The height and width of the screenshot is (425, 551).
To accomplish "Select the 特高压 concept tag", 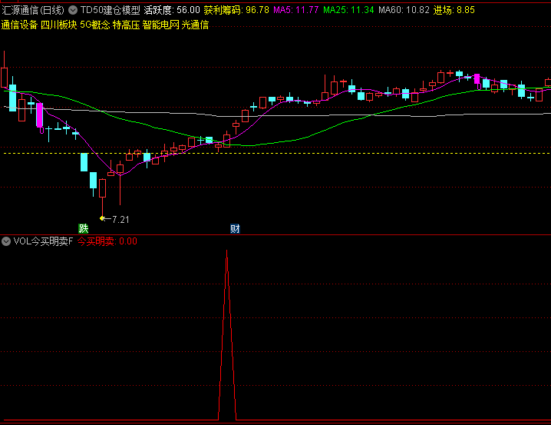I will [126, 25].
